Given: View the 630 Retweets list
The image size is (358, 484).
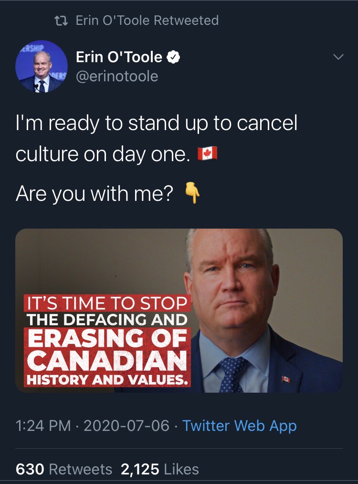Looking at the screenshot, I should [64, 469].
